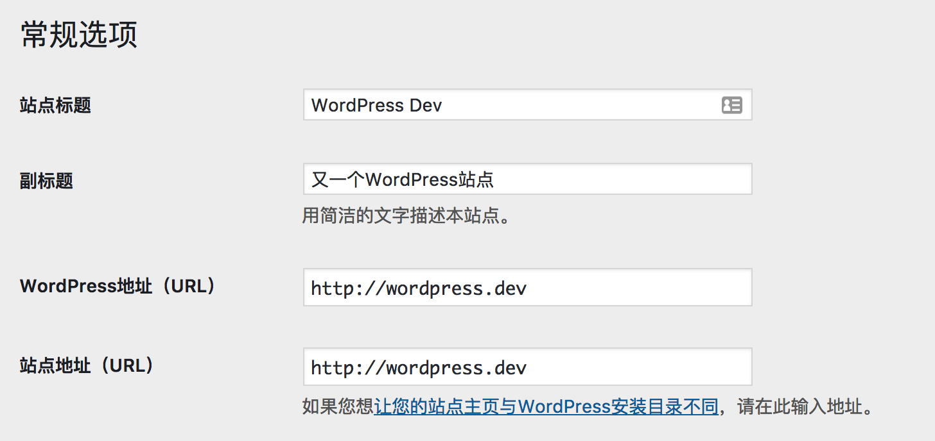Open the 让您的站点主页与WordPress安装目录不同 link
Screen dimensions: 935x441
tap(546, 406)
